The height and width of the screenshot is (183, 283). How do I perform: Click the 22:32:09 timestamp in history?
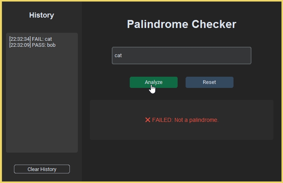tap(20, 45)
